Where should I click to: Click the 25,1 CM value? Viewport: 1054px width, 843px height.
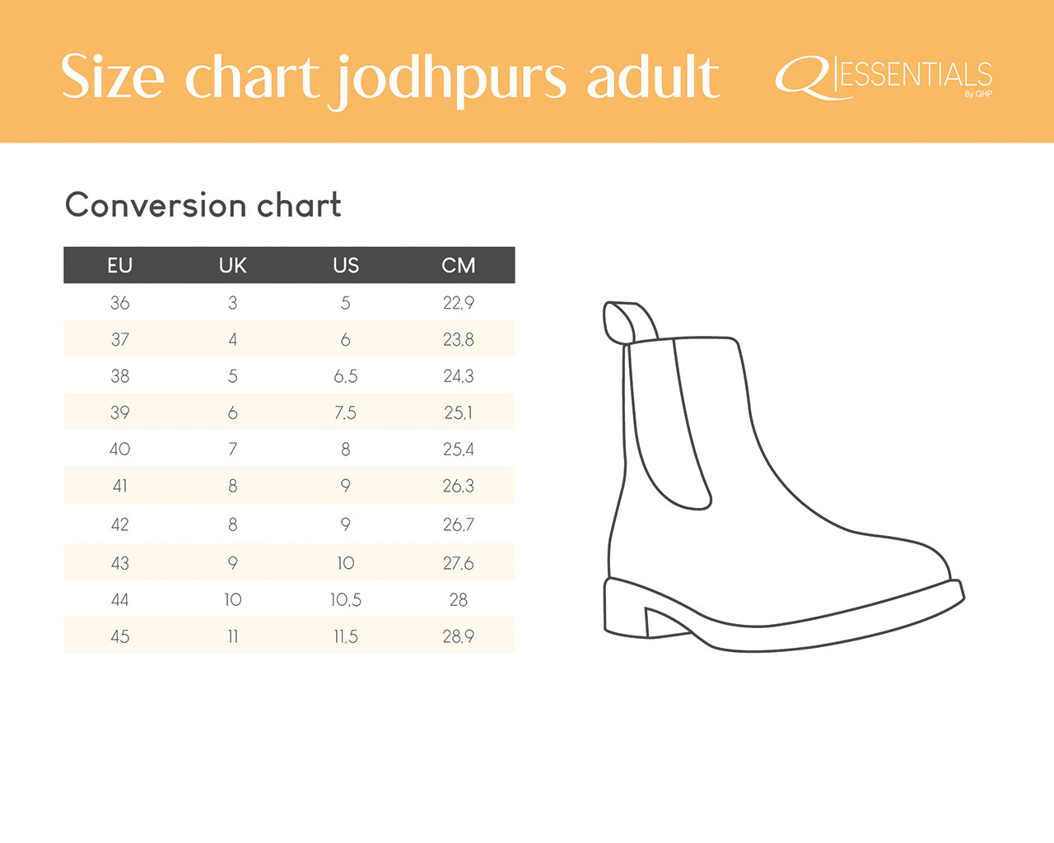pos(459,412)
